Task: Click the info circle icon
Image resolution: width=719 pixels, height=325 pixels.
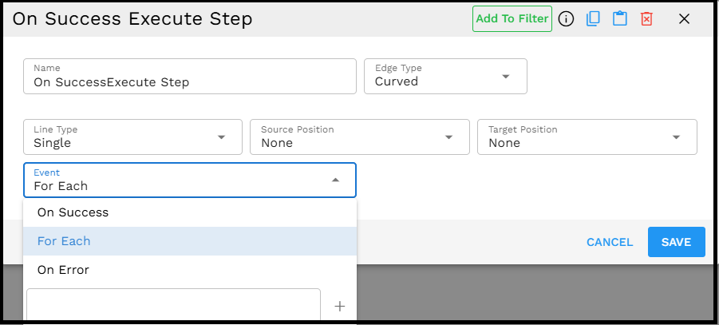Action: (x=567, y=19)
